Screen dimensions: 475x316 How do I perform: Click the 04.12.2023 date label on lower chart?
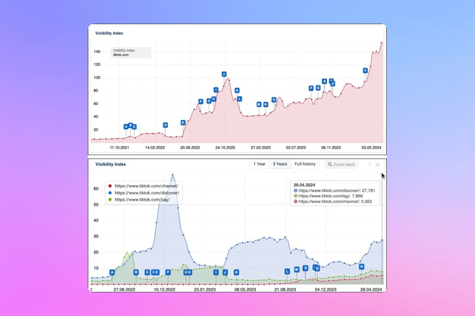[x=326, y=290]
